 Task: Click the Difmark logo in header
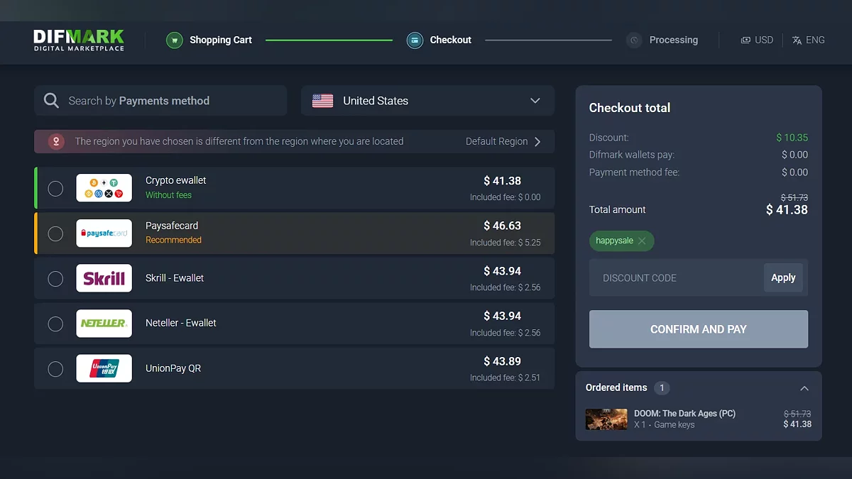tap(79, 40)
